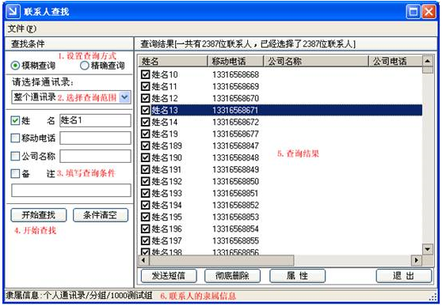Click the horizontal scrollbar thumb
This screenshot has width=442, height=306.
click(222, 260)
